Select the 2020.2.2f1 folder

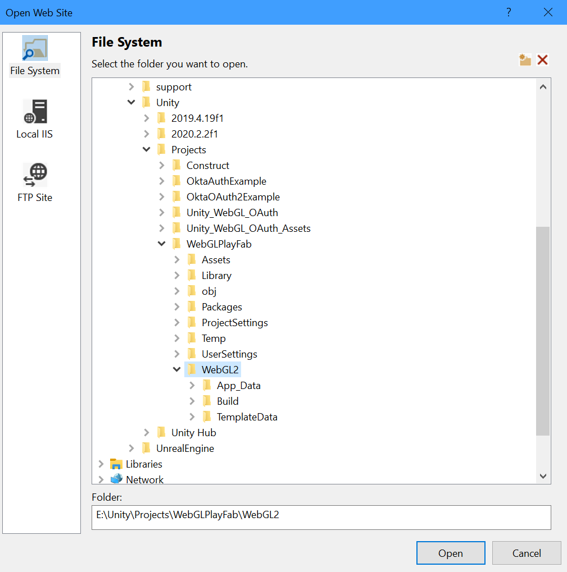pos(194,134)
